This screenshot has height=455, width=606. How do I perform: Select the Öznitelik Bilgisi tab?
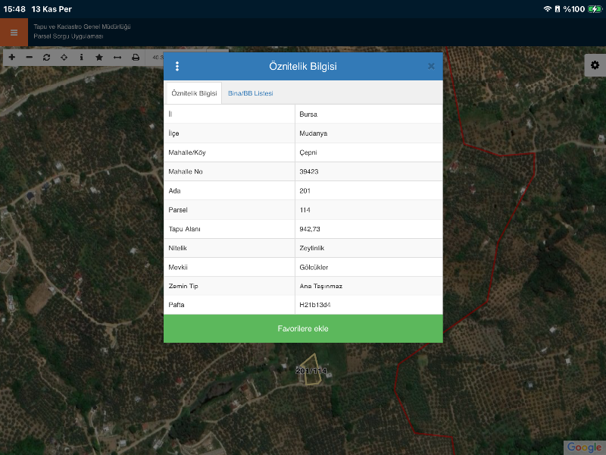click(194, 93)
